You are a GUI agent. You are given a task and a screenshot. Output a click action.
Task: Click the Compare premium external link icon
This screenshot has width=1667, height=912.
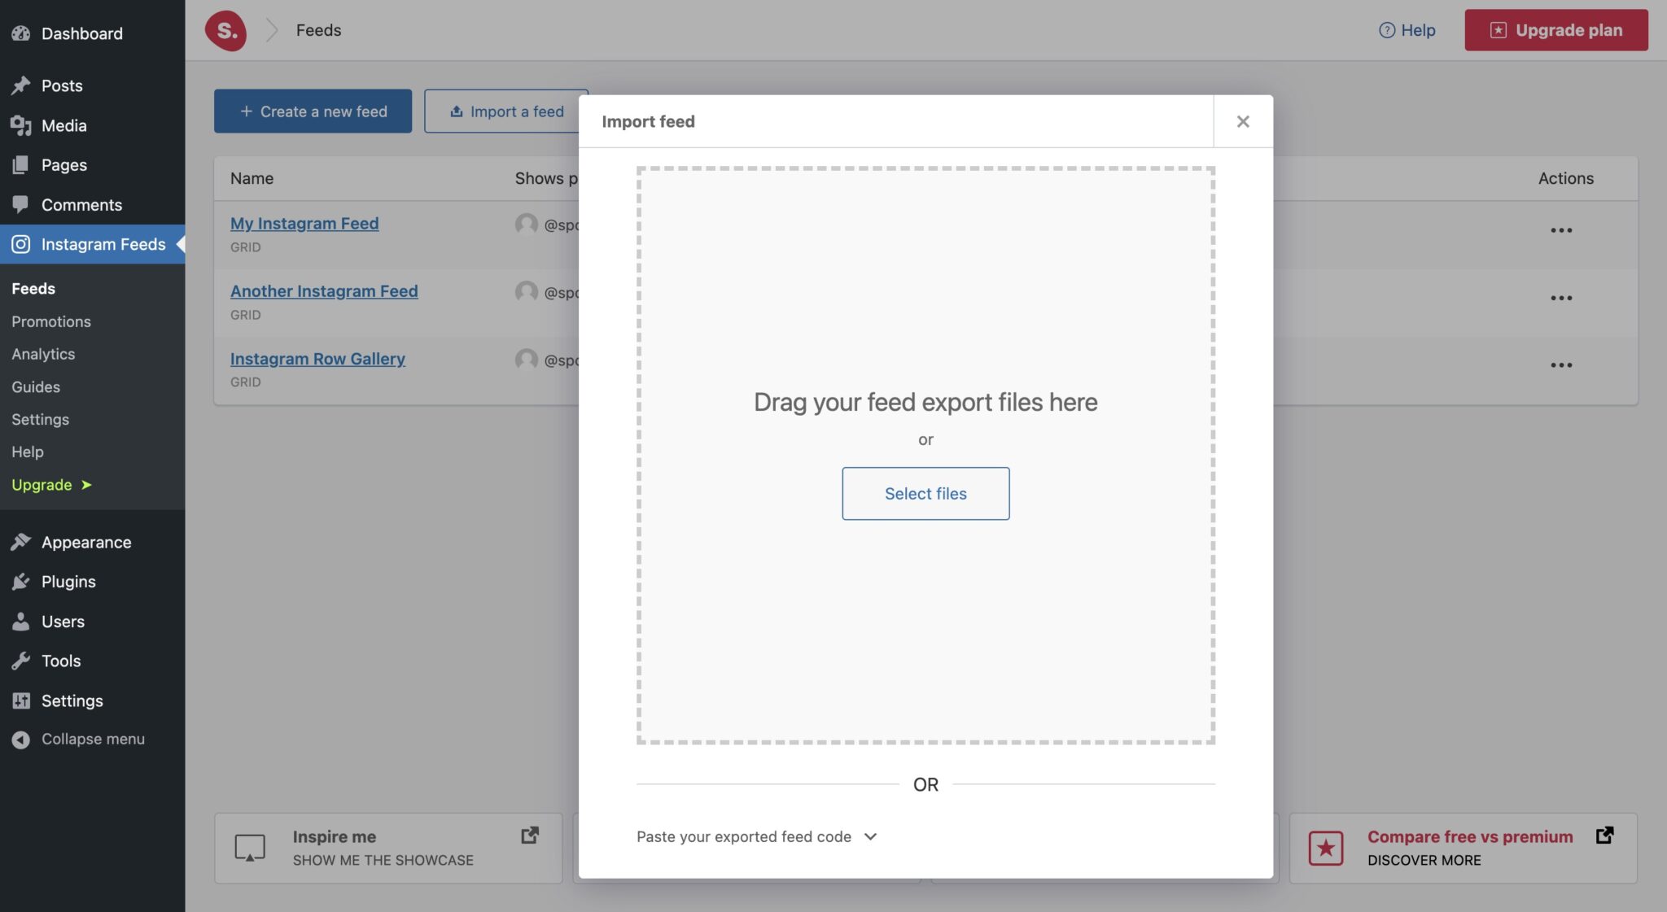(1604, 836)
